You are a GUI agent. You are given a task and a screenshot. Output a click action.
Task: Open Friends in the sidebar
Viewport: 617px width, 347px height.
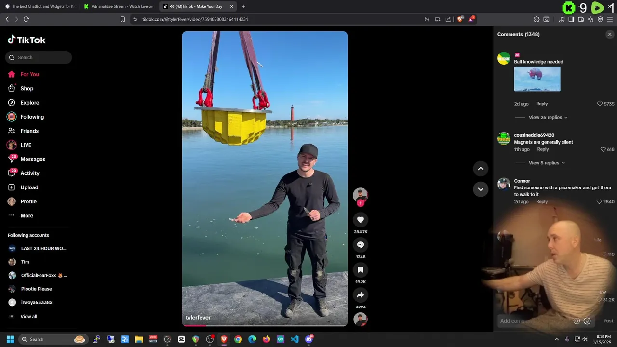point(29,131)
